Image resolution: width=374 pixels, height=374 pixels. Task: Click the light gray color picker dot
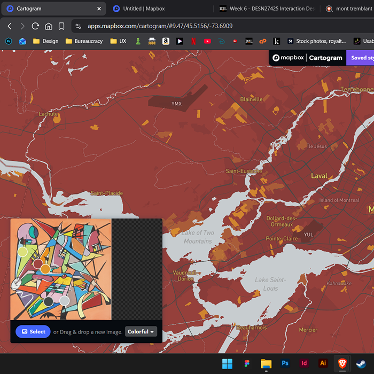coord(64,301)
